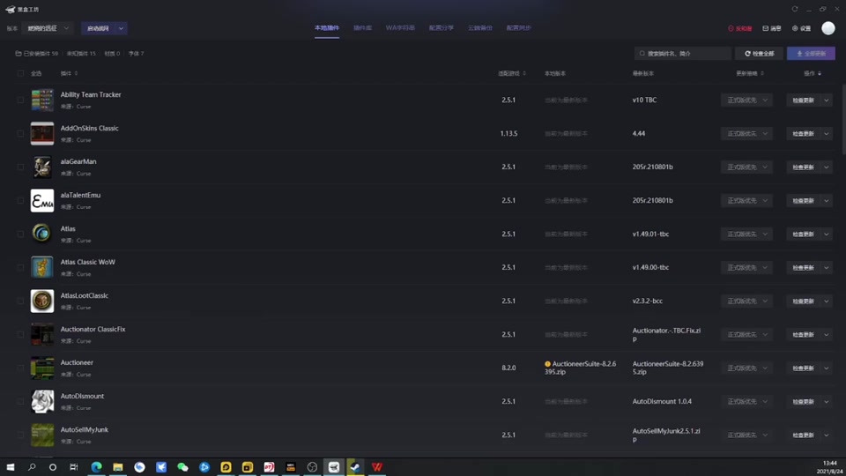The image size is (846, 476).
Task: Tick the checkbox for the Atlas row
Action: pyautogui.click(x=20, y=234)
